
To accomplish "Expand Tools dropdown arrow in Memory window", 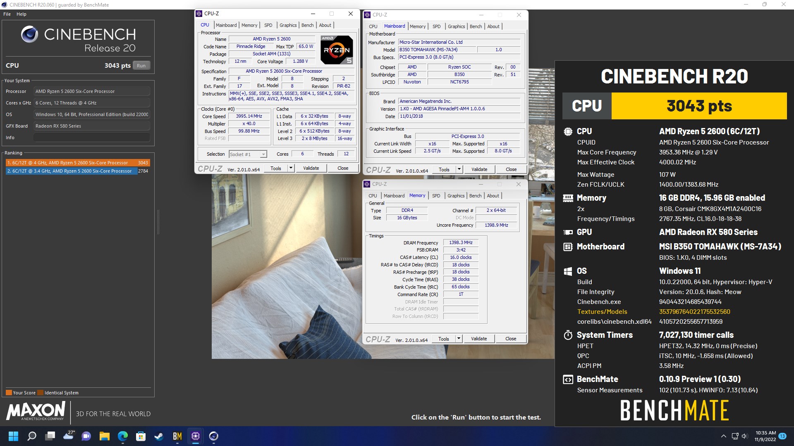I will click(x=459, y=339).
